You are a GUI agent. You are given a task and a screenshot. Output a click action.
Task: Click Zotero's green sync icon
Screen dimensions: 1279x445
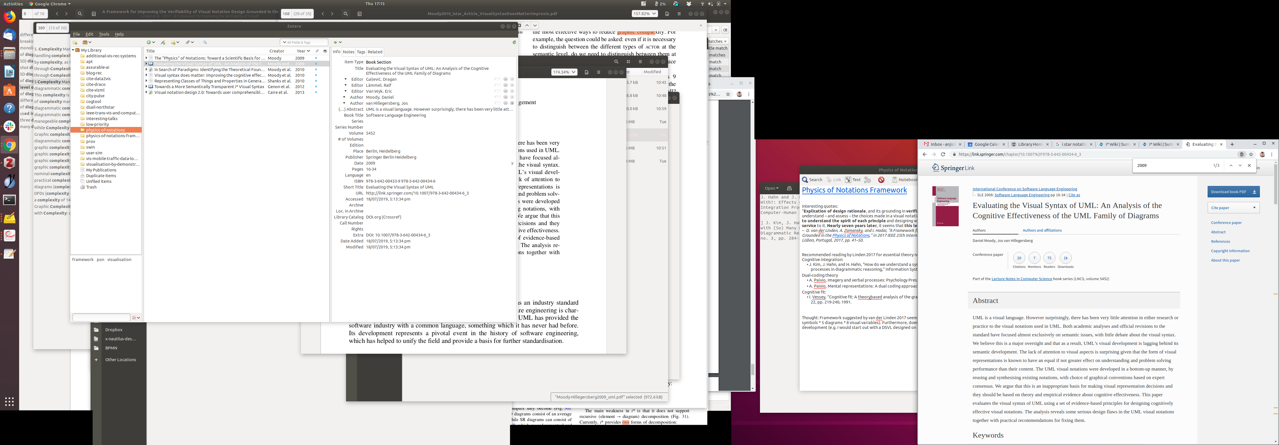(x=514, y=42)
